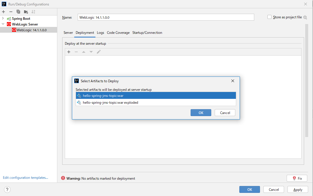Click artifact icon of hello-spring-jms-topic:war
Viewport: 313px width, 196px height.
[x=79, y=96]
